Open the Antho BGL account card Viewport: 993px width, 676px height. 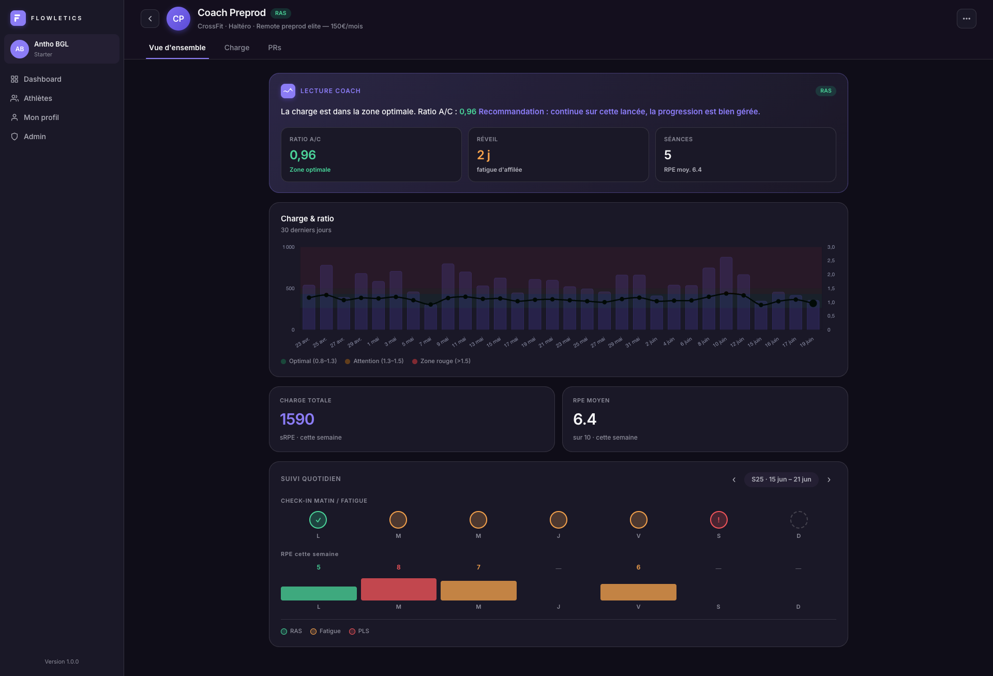(x=62, y=49)
